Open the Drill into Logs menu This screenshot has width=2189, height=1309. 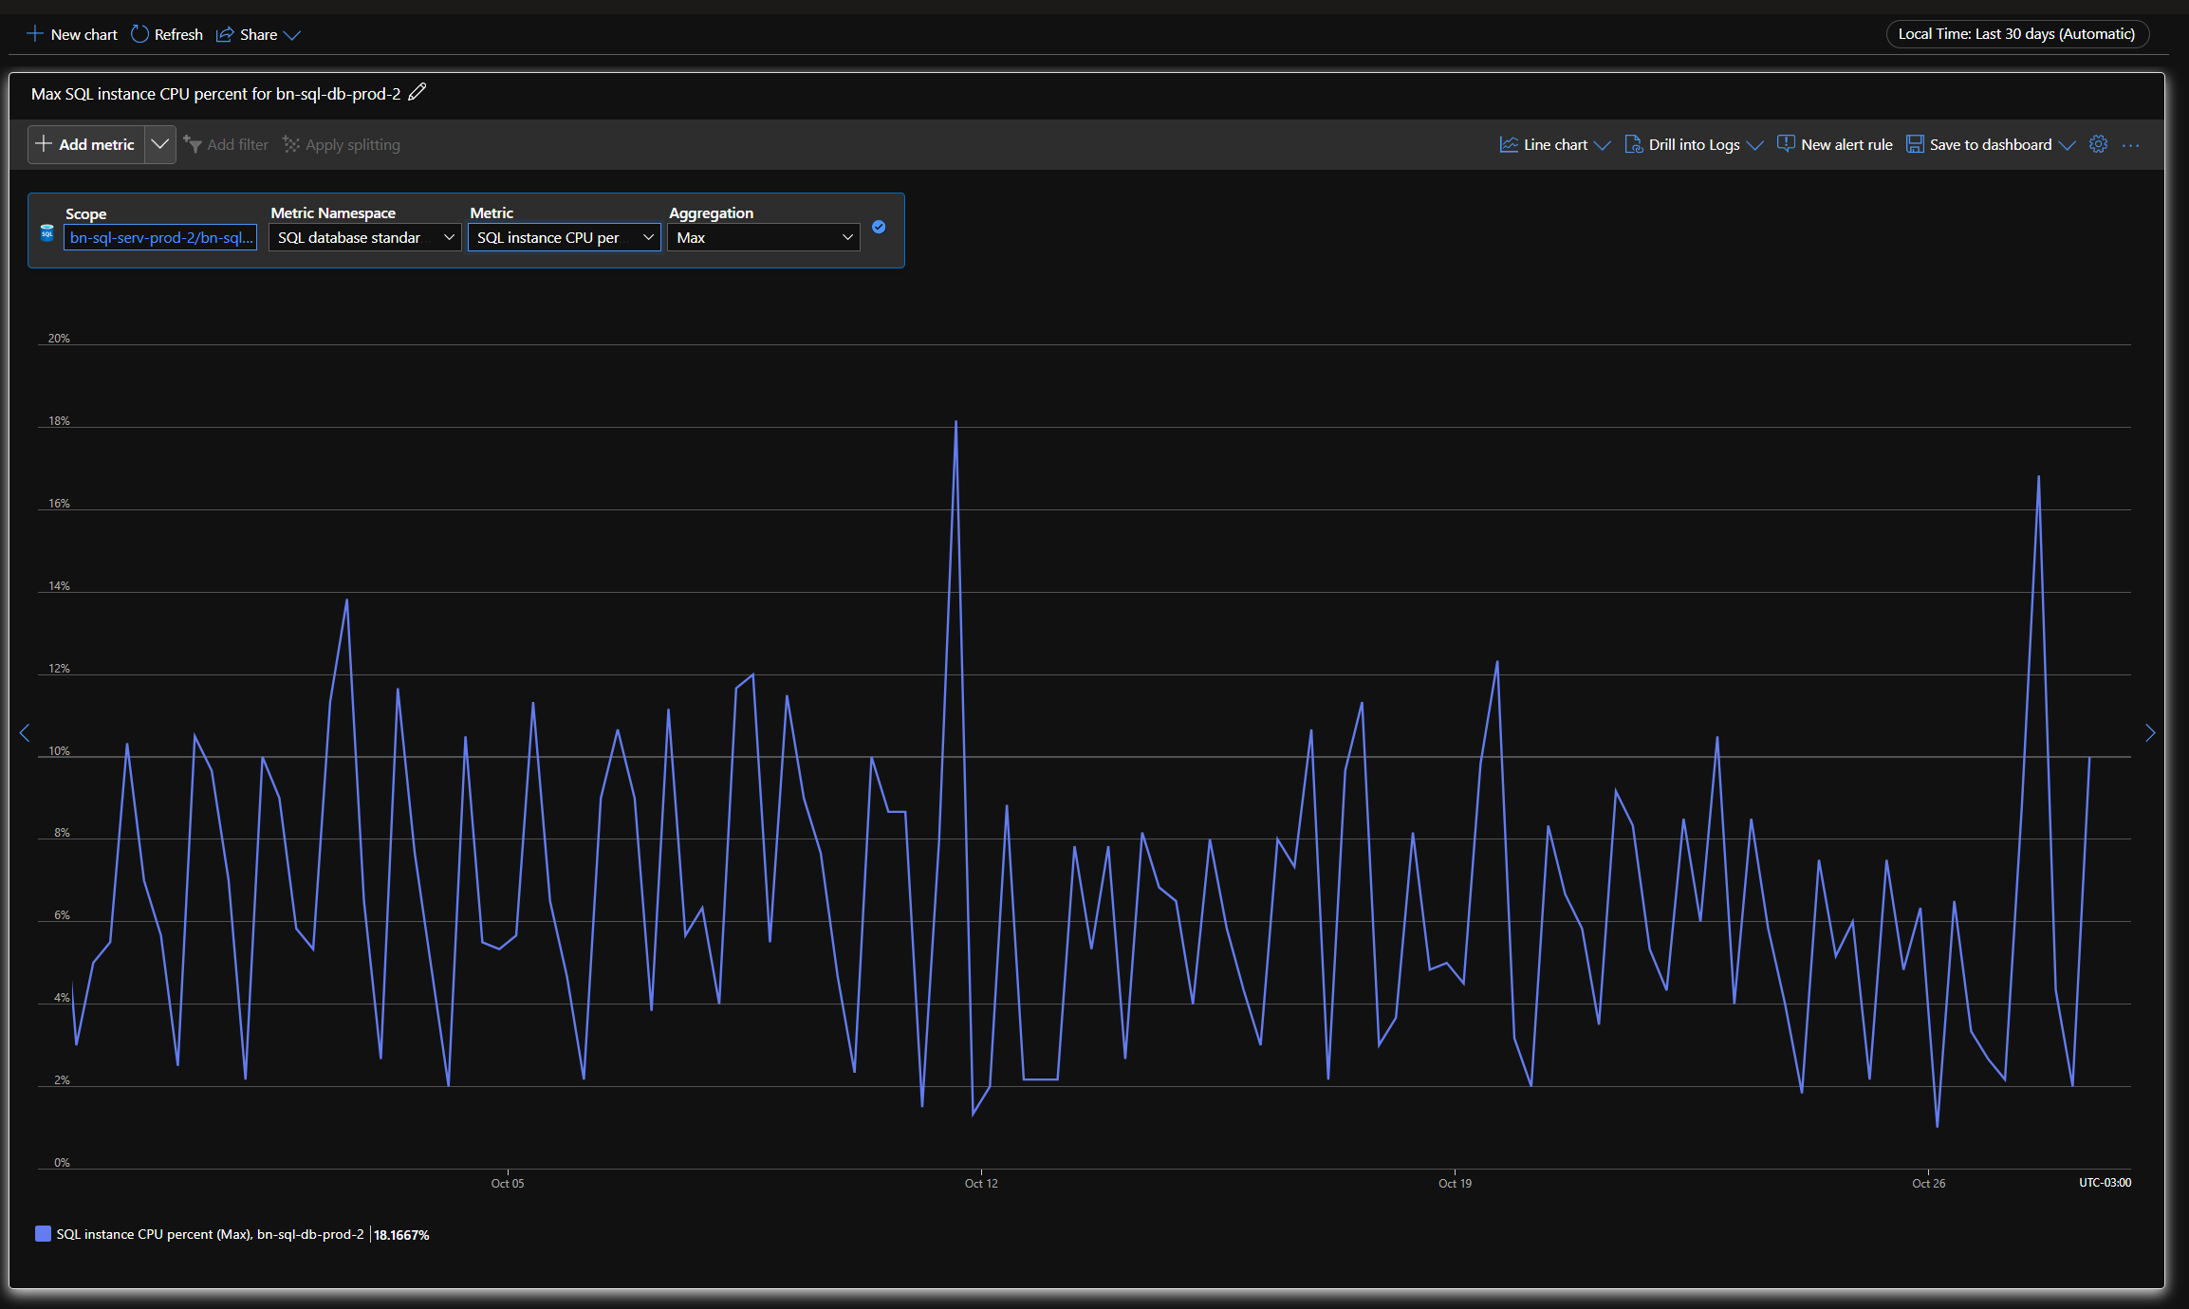(x=1694, y=144)
